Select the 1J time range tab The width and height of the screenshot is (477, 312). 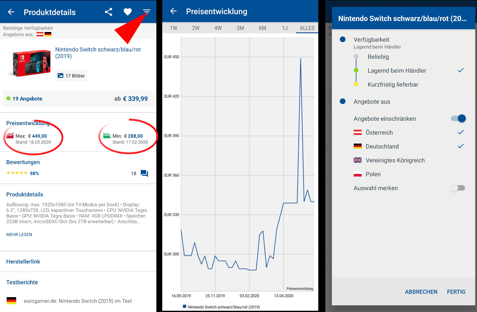(x=285, y=28)
